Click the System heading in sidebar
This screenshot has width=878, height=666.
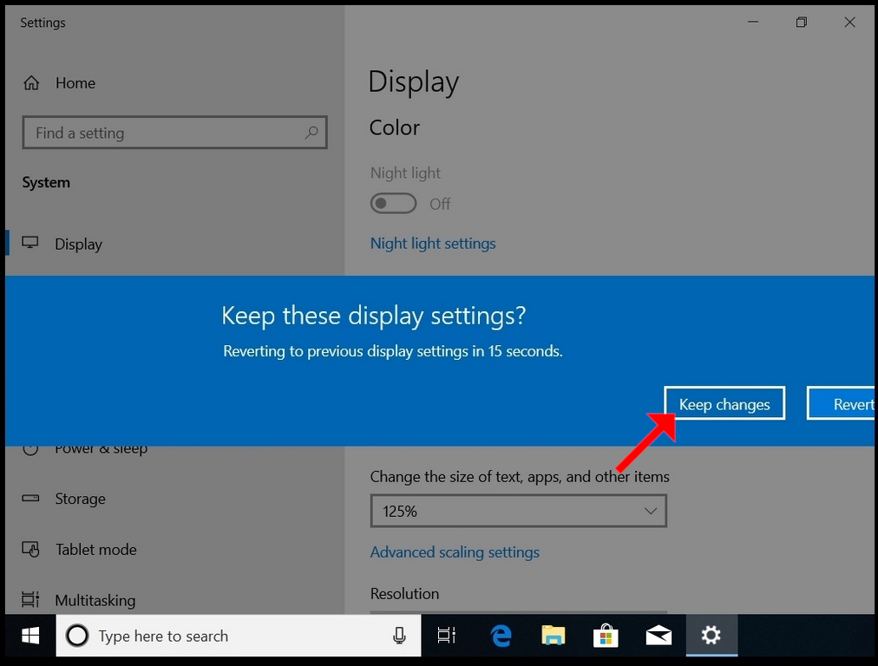click(46, 183)
